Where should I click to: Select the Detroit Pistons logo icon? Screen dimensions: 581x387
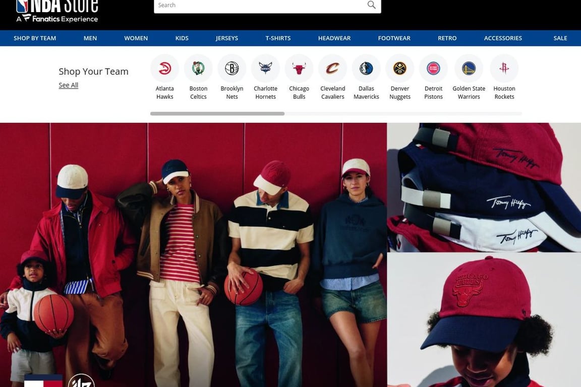pyautogui.click(x=434, y=69)
